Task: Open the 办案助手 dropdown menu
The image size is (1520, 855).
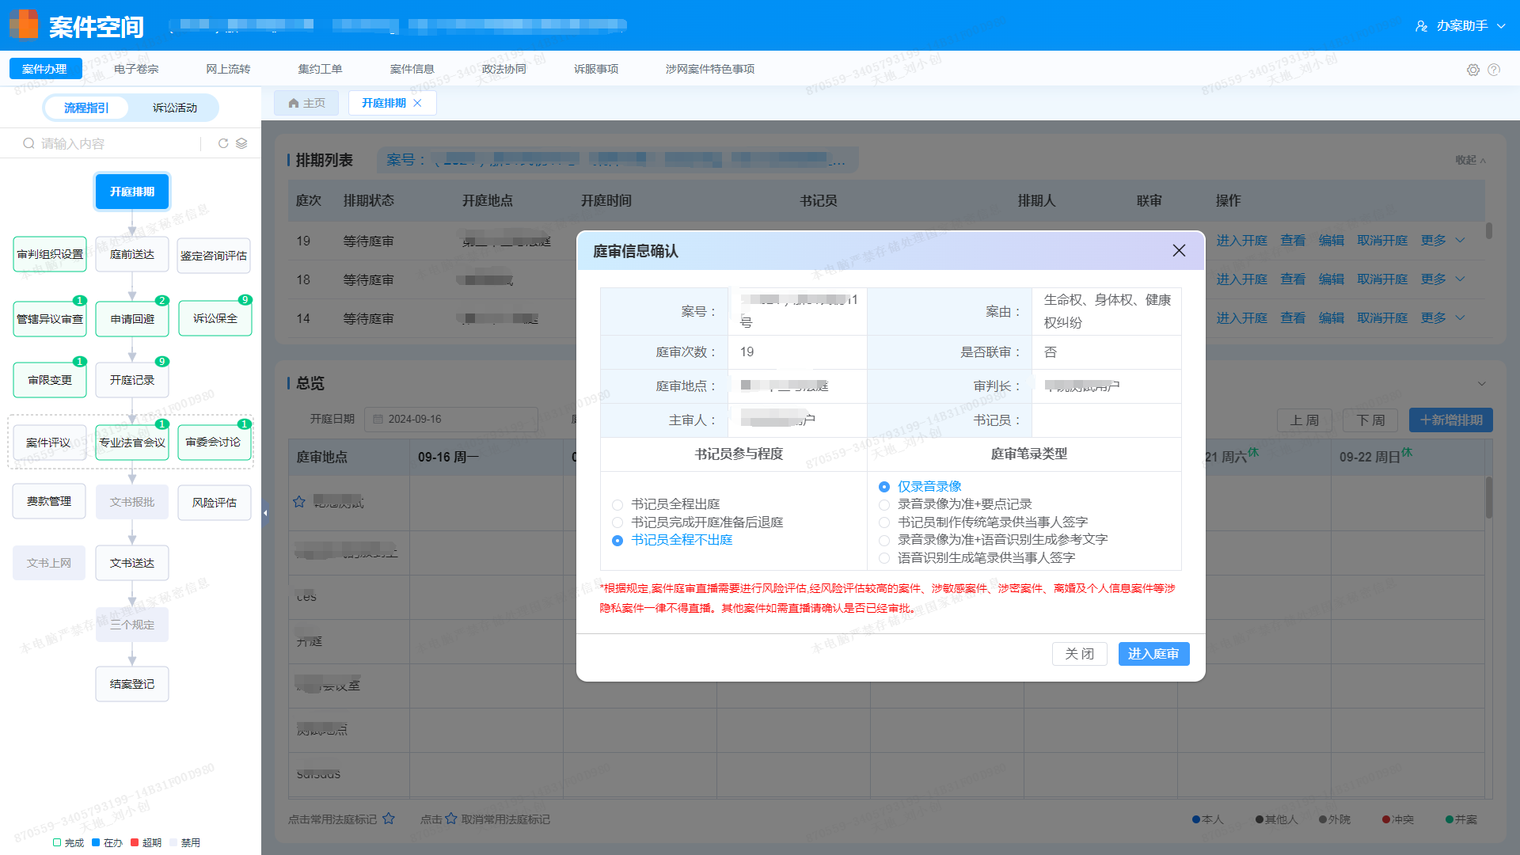Action: click(x=1461, y=25)
